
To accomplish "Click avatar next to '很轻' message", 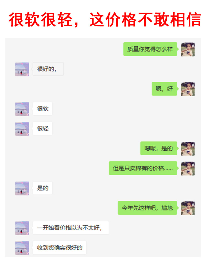I will (22, 129).
